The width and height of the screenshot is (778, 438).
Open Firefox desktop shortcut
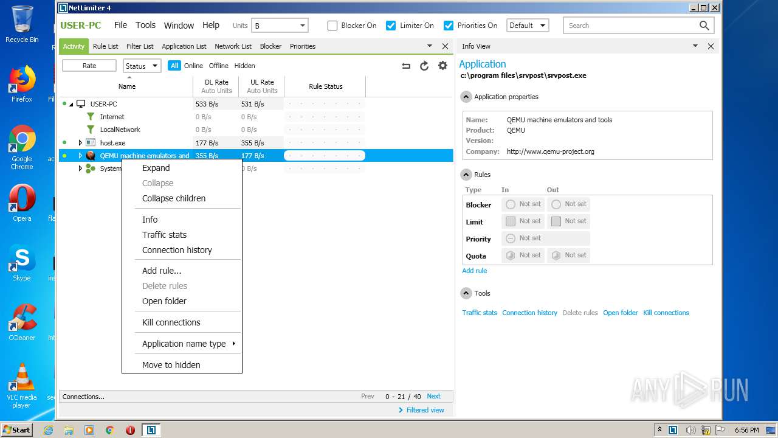[x=22, y=84]
